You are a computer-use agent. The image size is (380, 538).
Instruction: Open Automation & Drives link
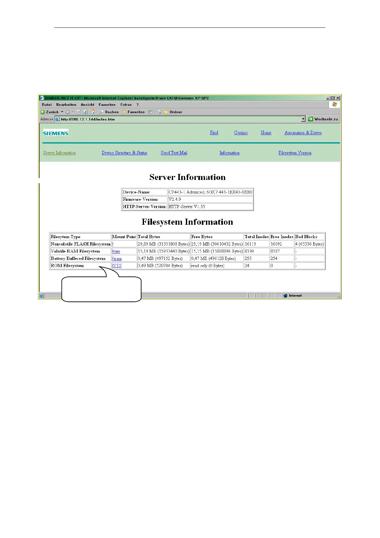(x=303, y=133)
